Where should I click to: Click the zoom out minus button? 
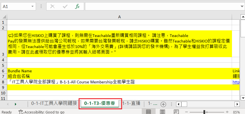click(186, 112)
